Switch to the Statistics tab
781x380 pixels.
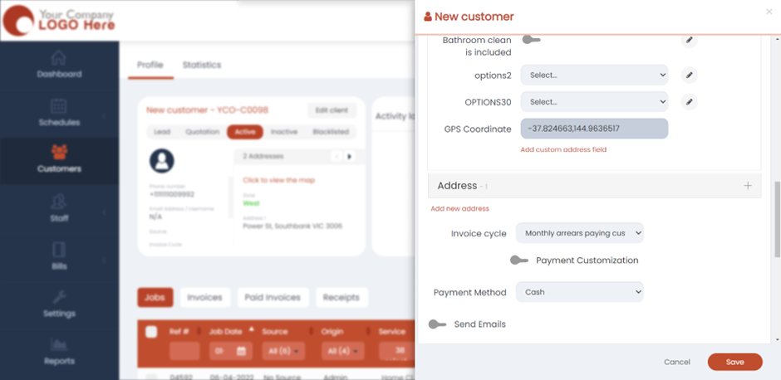(x=202, y=65)
